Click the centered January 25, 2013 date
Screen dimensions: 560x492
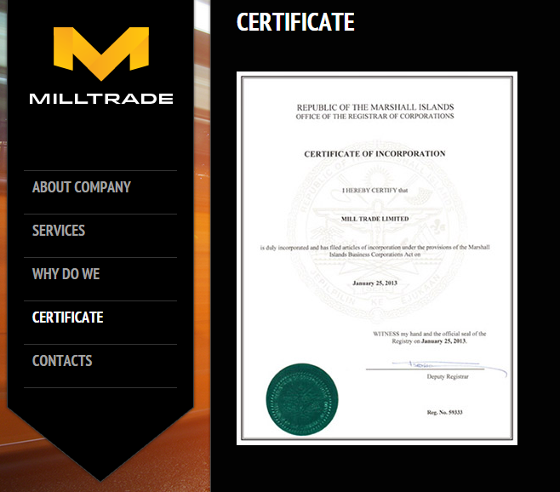pos(374,281)
